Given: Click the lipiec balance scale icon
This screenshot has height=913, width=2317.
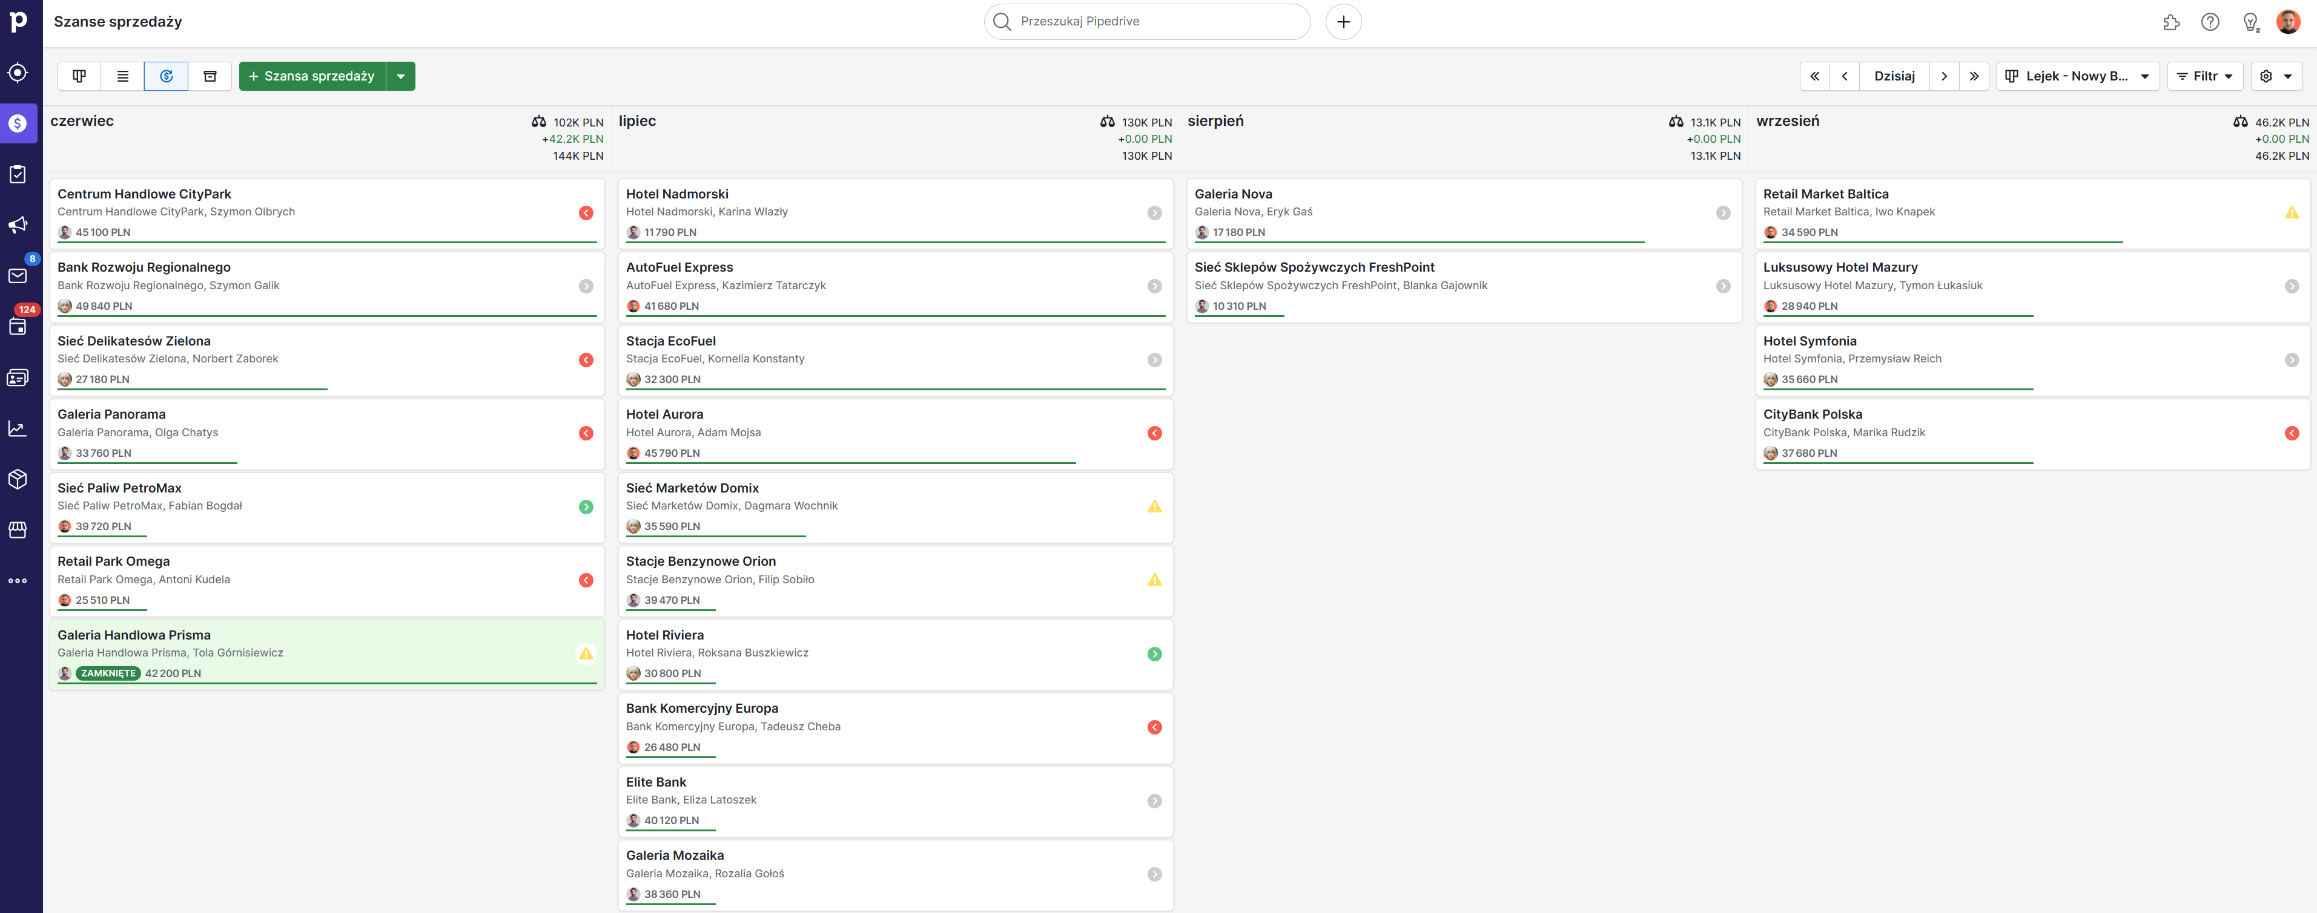Looking at the screenshot, I should (x=1107, y=122).
